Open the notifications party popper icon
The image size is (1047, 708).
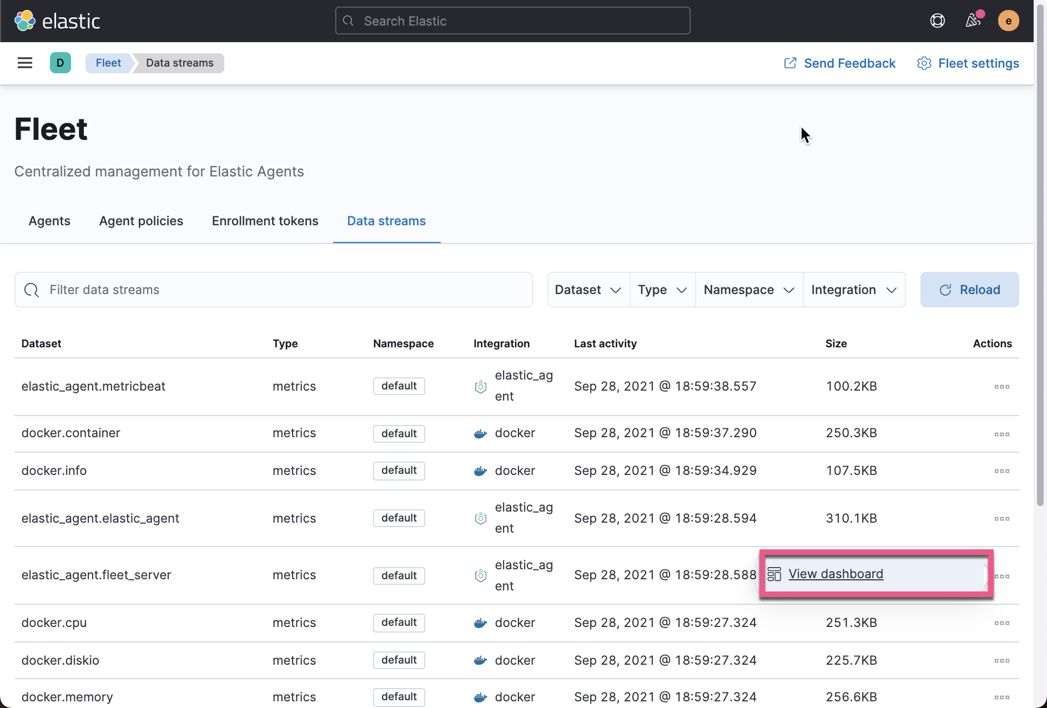pos(973,21)
